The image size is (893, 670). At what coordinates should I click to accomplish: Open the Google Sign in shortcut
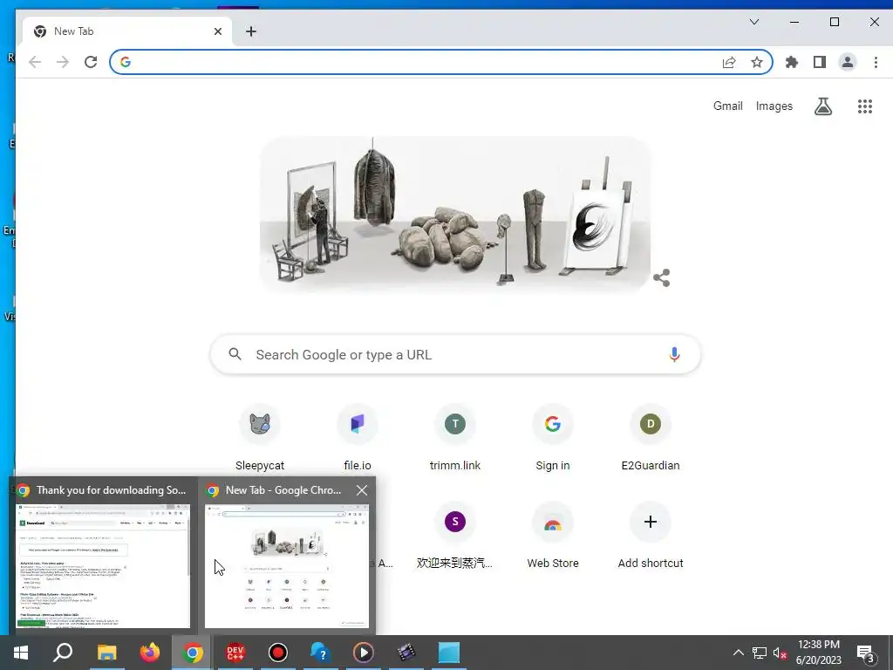pyautogui.click(x=552, y=438)
